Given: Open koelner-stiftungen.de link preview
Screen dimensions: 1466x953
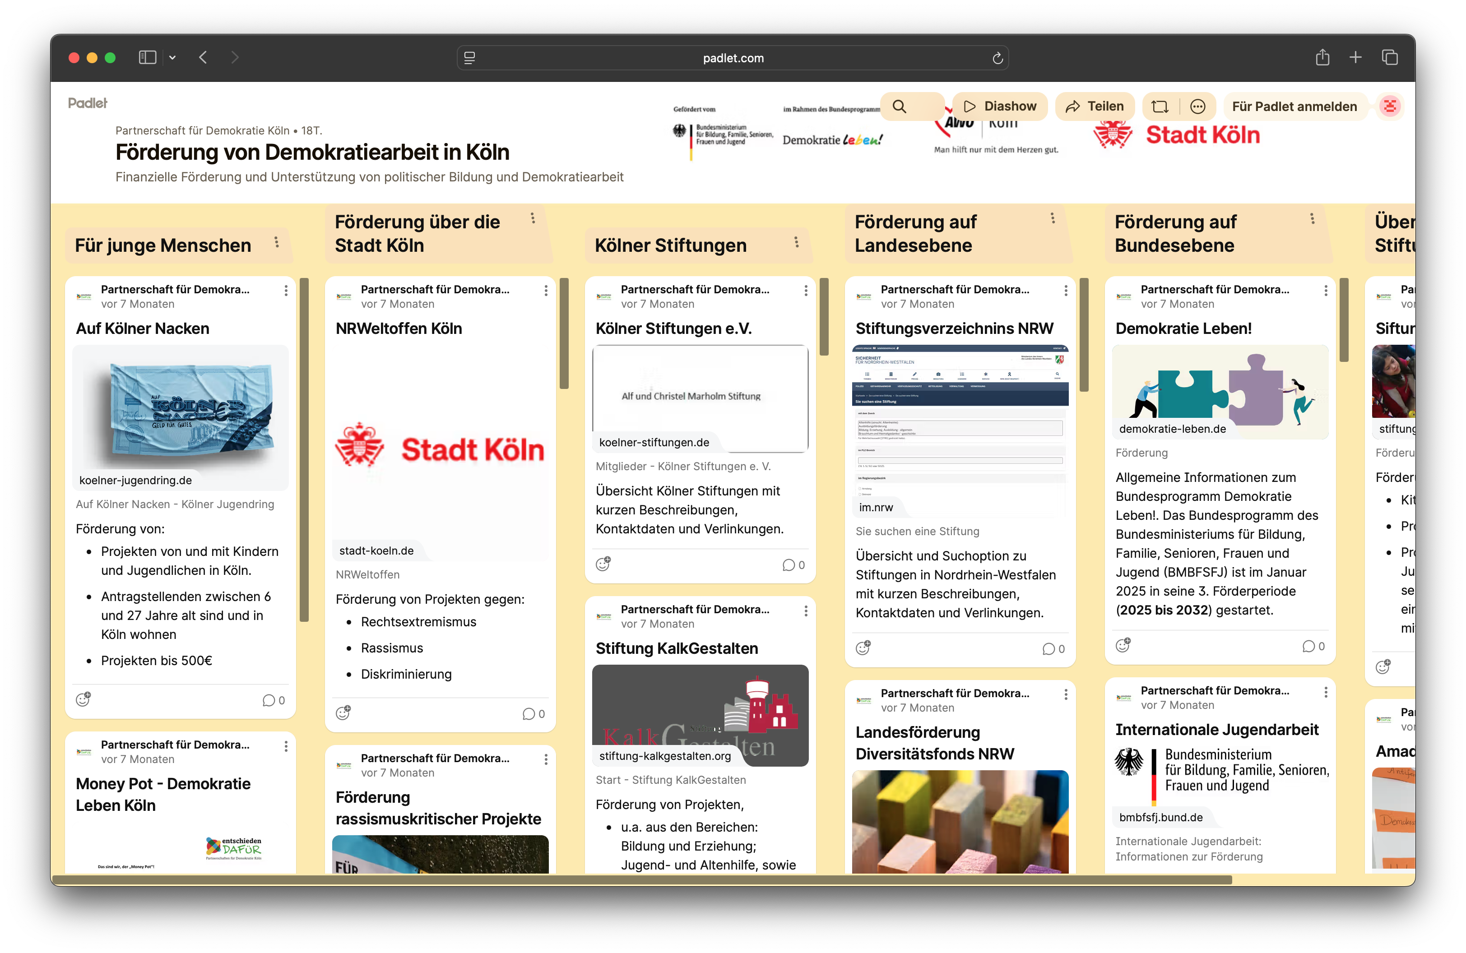Looking at the screenshot, I should (x=654, y=442).
